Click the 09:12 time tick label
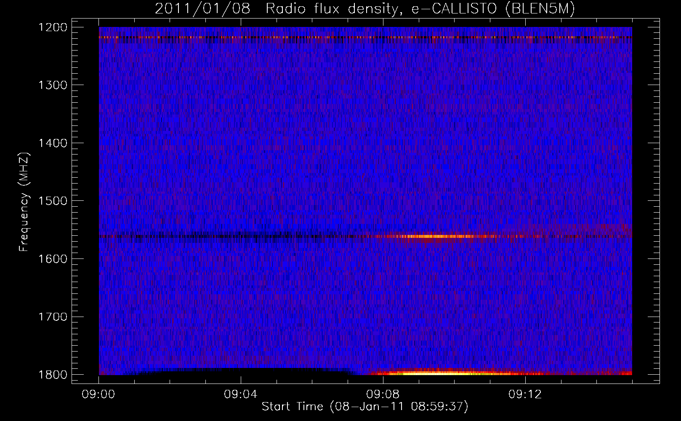This screenshot has width=681, height=421. [525, 394]
